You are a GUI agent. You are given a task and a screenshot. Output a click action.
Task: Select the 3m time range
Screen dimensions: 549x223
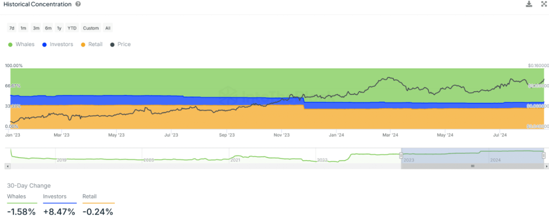pos(36,28)
